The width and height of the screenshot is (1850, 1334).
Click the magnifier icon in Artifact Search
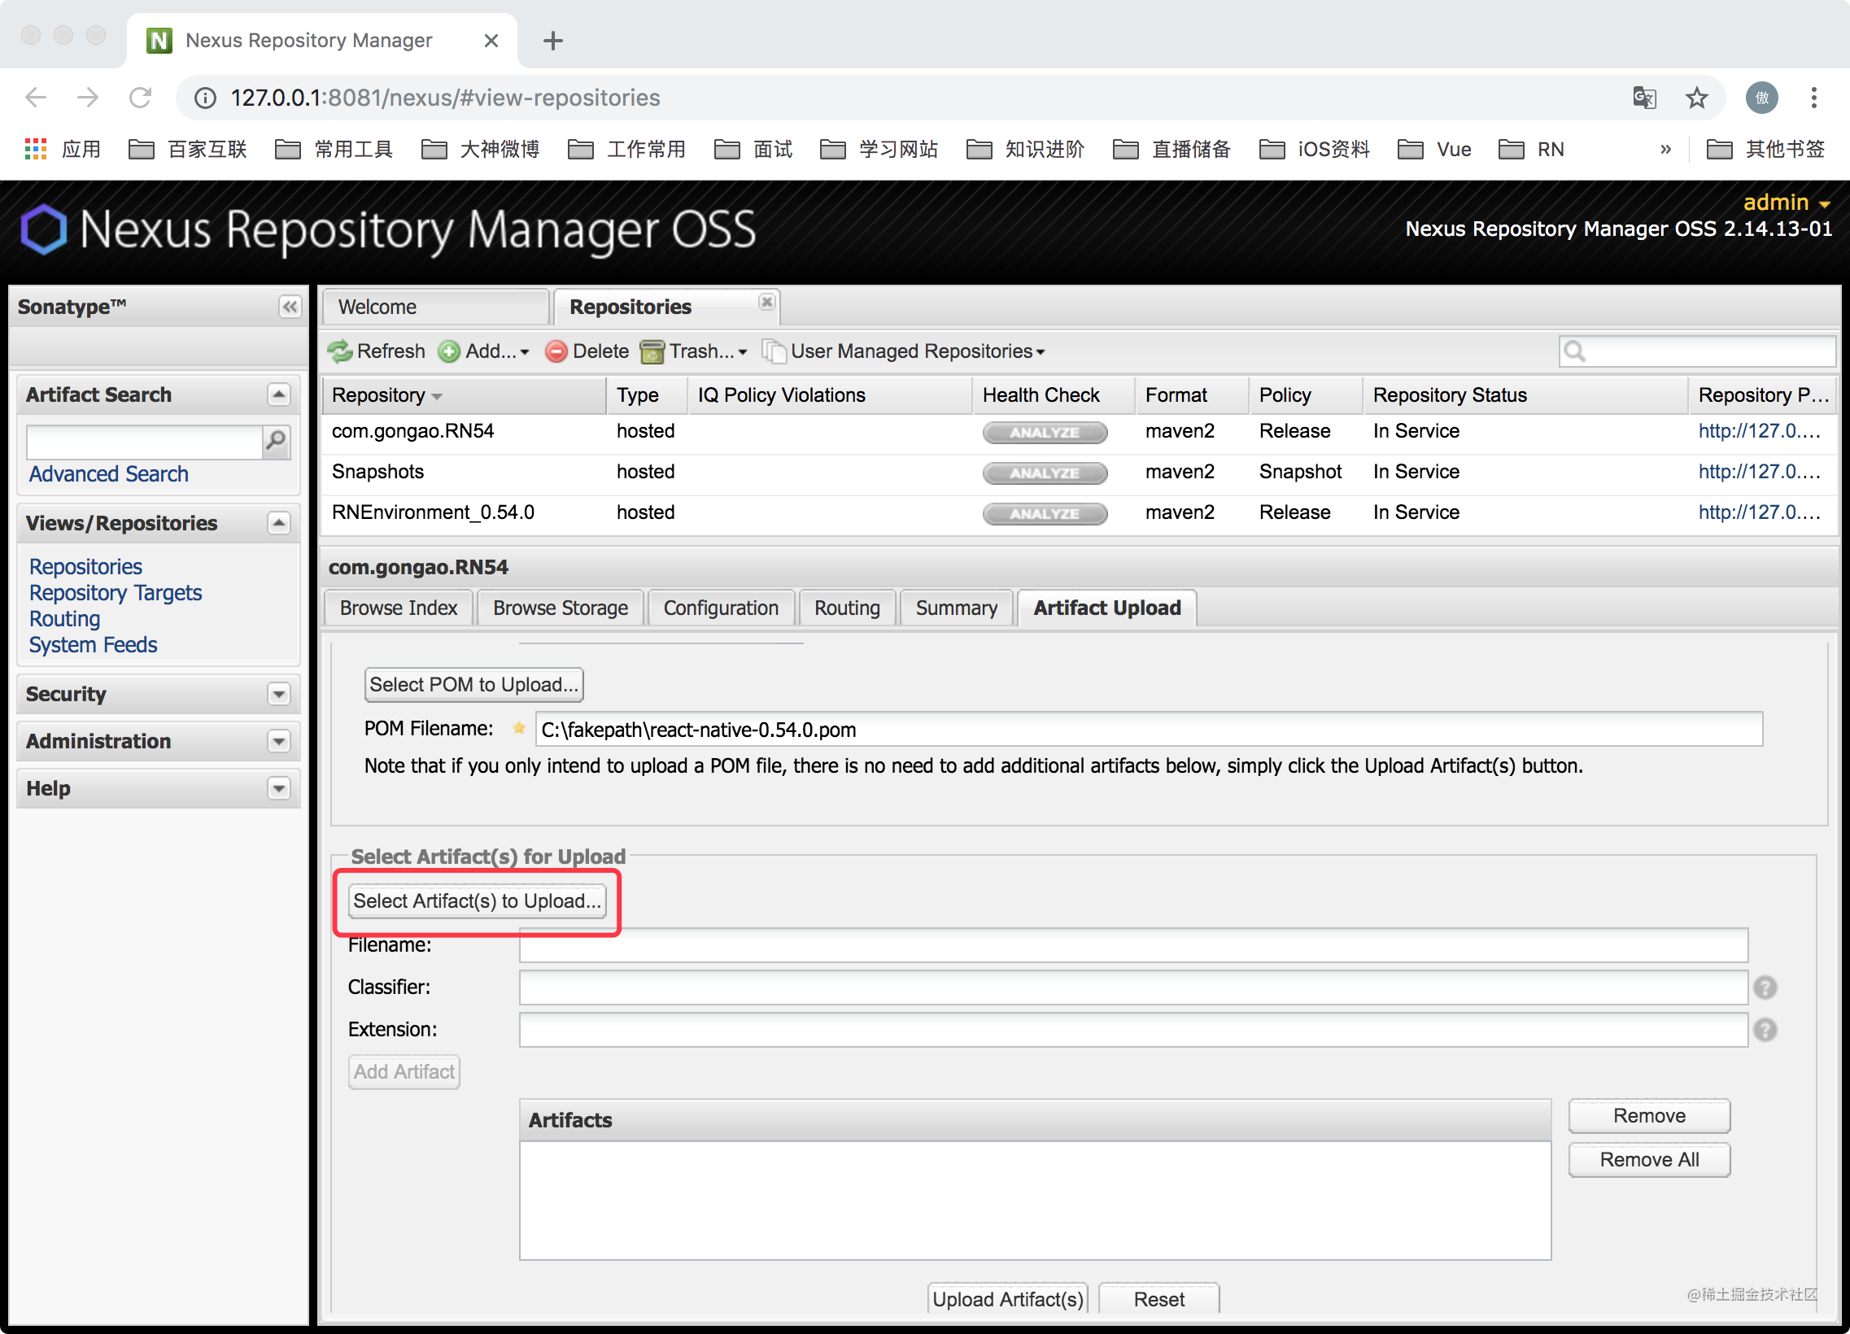(277, 441)
